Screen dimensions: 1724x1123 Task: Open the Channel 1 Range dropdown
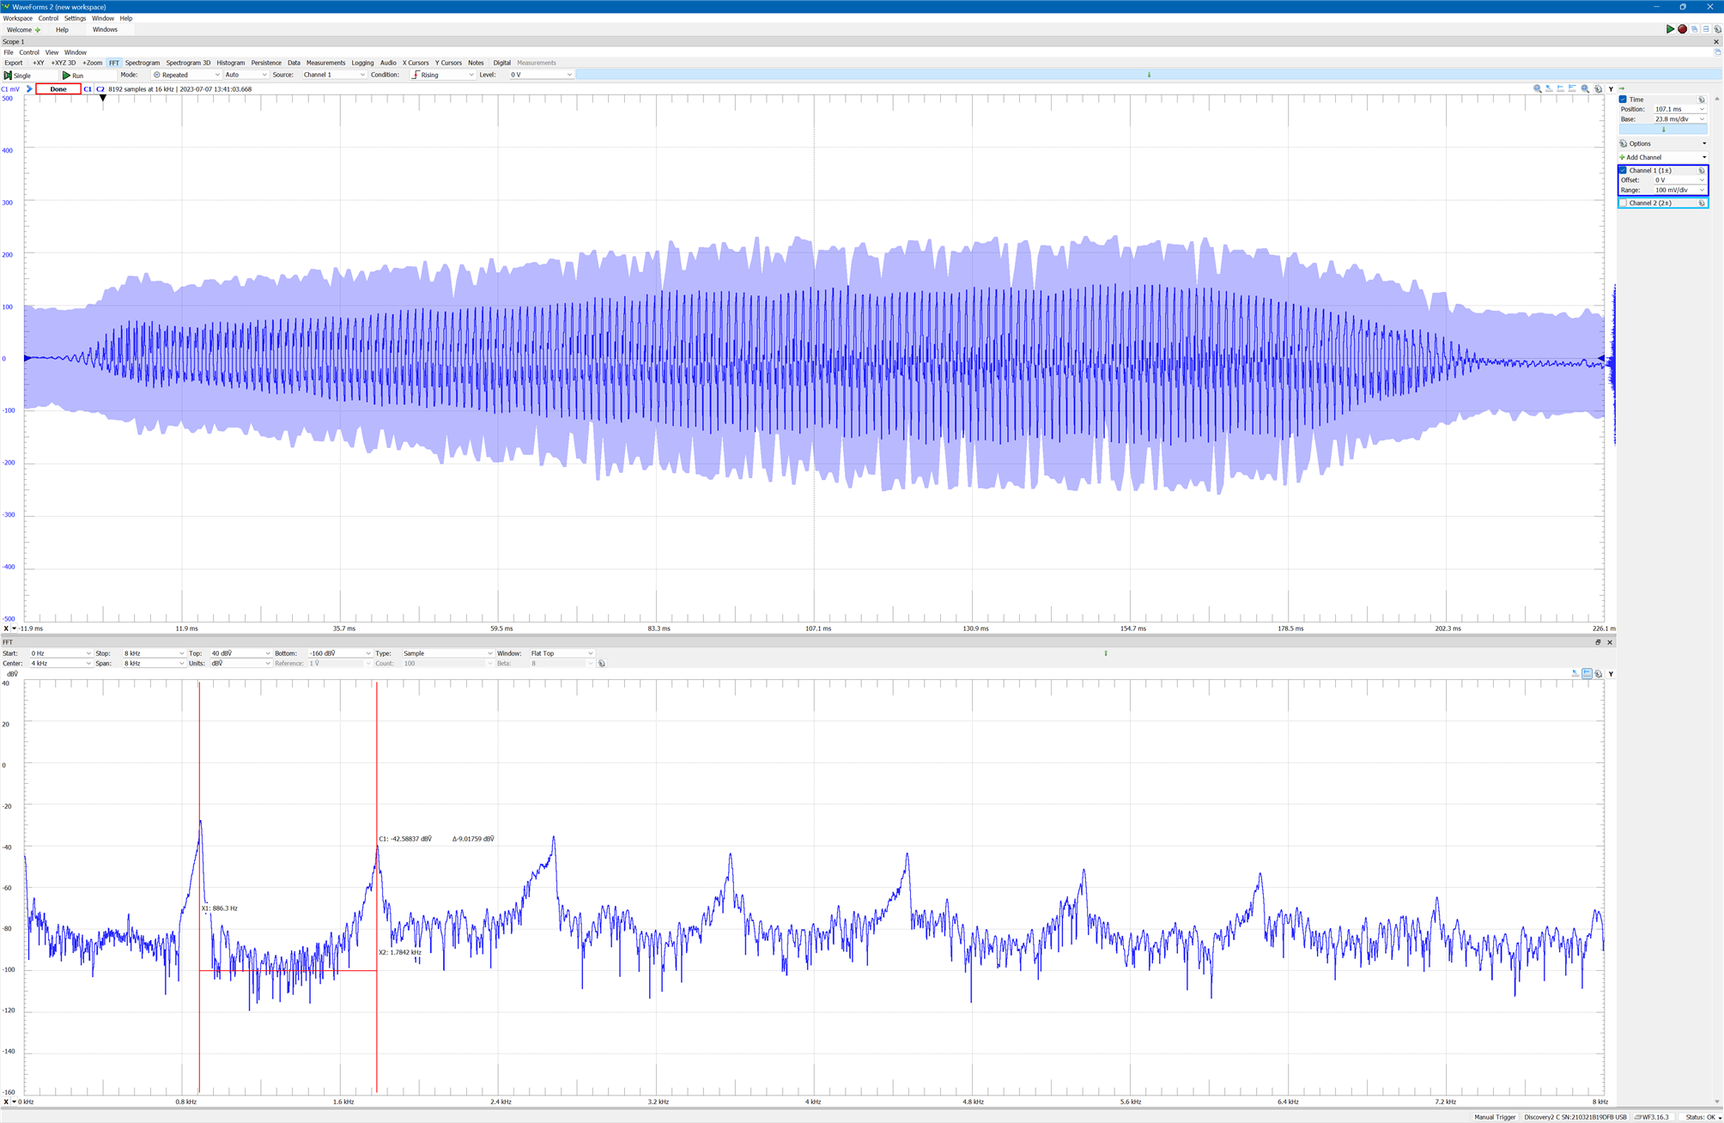coord(1679,191)
